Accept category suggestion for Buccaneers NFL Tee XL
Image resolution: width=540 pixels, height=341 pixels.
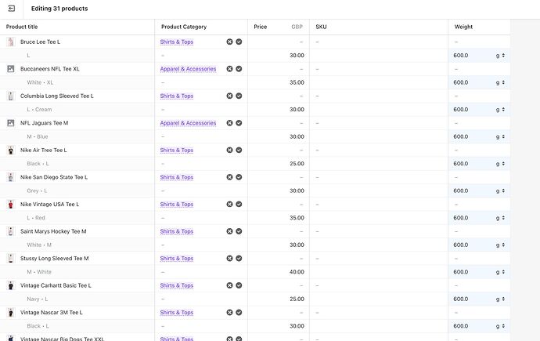[239, 69]
